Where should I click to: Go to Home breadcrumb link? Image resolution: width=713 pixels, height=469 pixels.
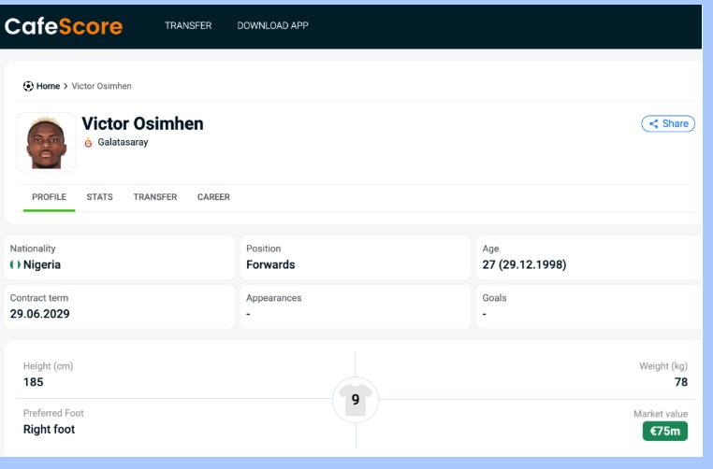[x=48, y=86]
